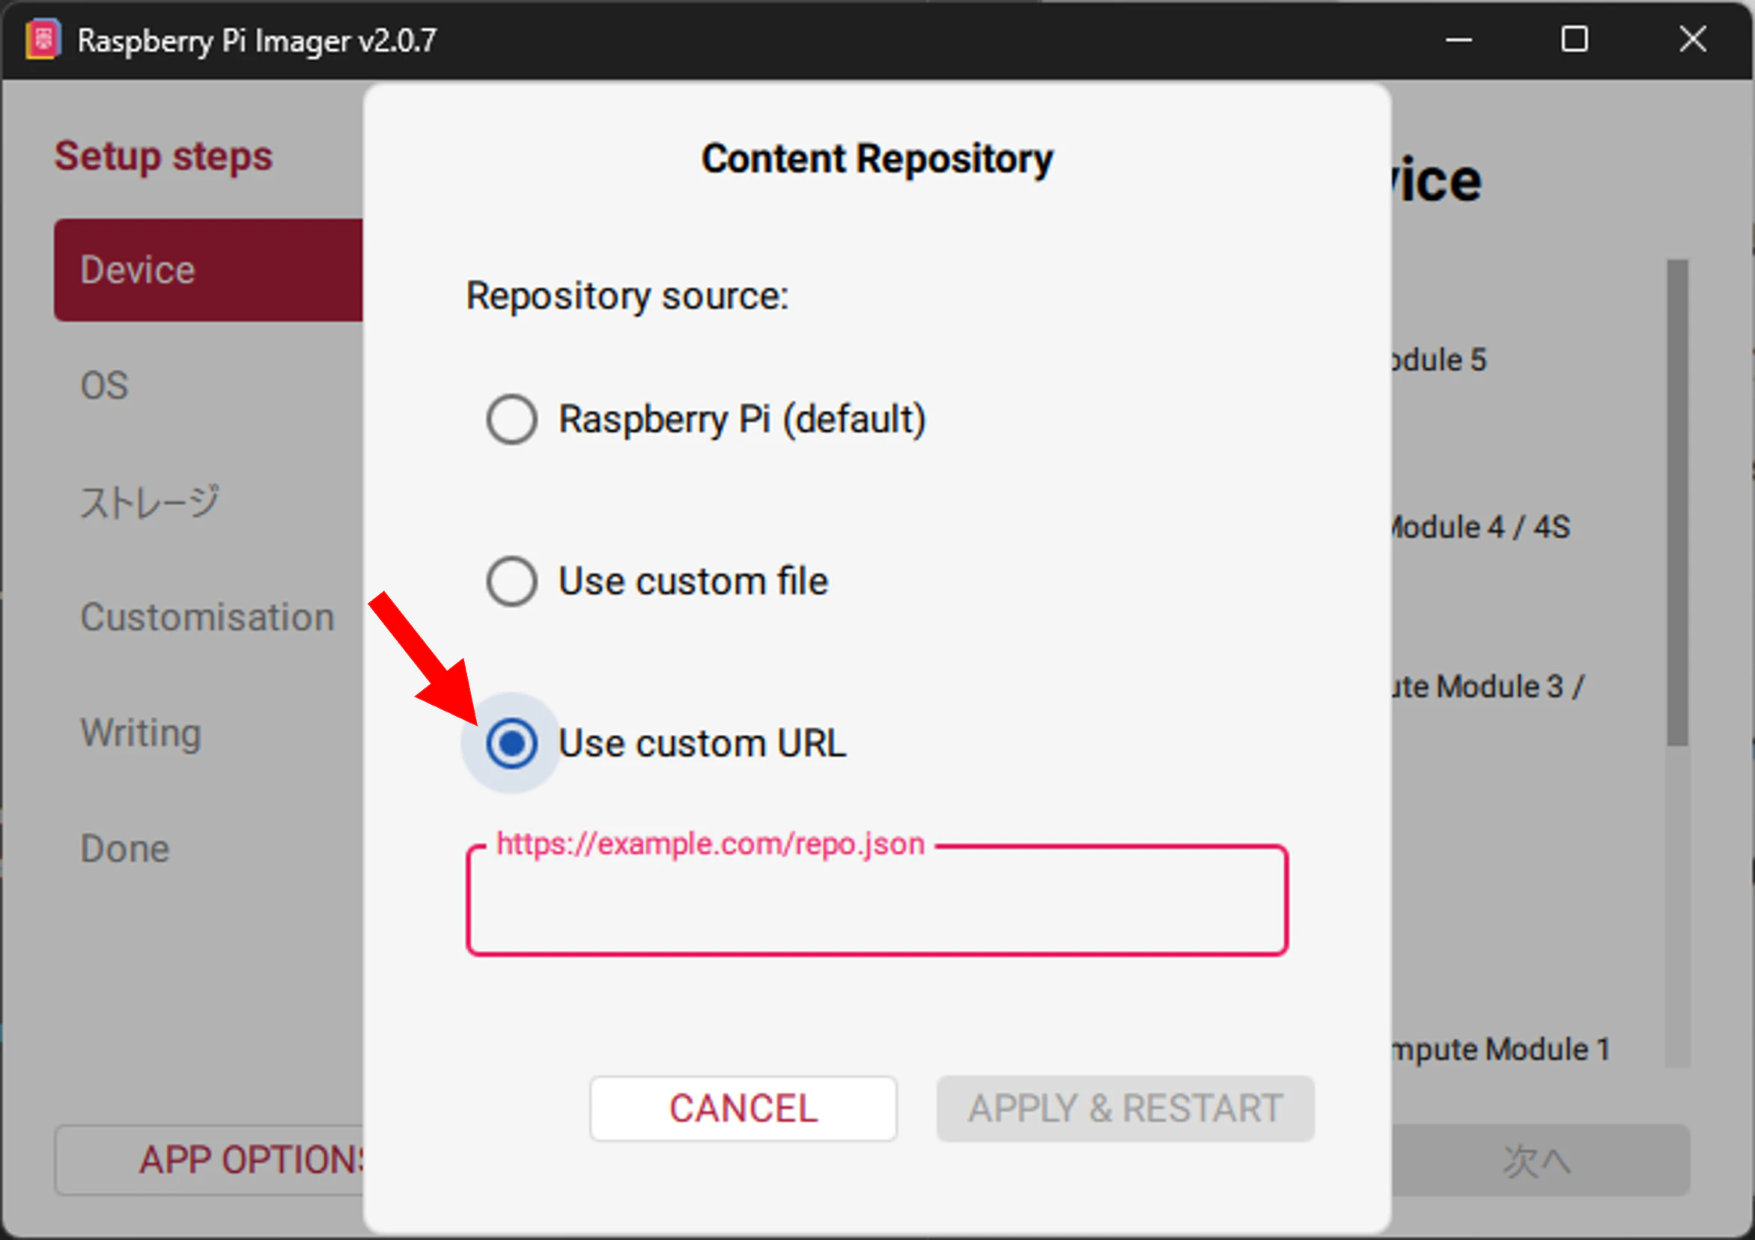Click the device list scrollbar

tap(1678, 503)
